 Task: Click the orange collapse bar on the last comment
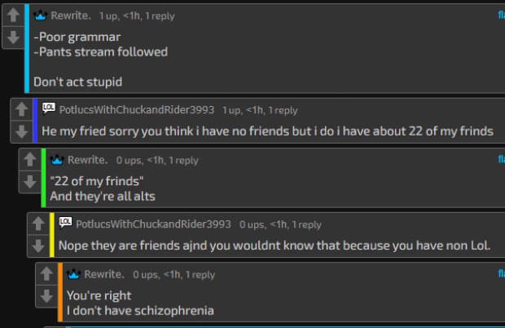59,290
